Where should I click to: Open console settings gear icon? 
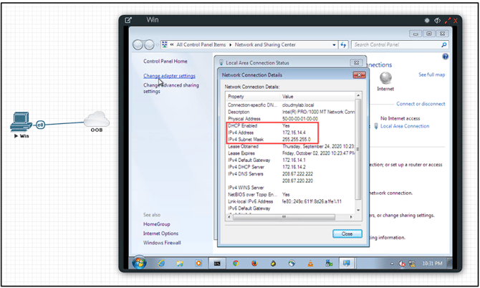pyautogui.click(x=427, y=21)
